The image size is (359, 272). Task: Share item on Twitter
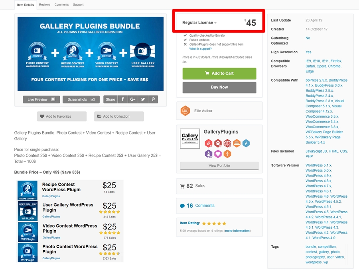[x=143, y=99]
